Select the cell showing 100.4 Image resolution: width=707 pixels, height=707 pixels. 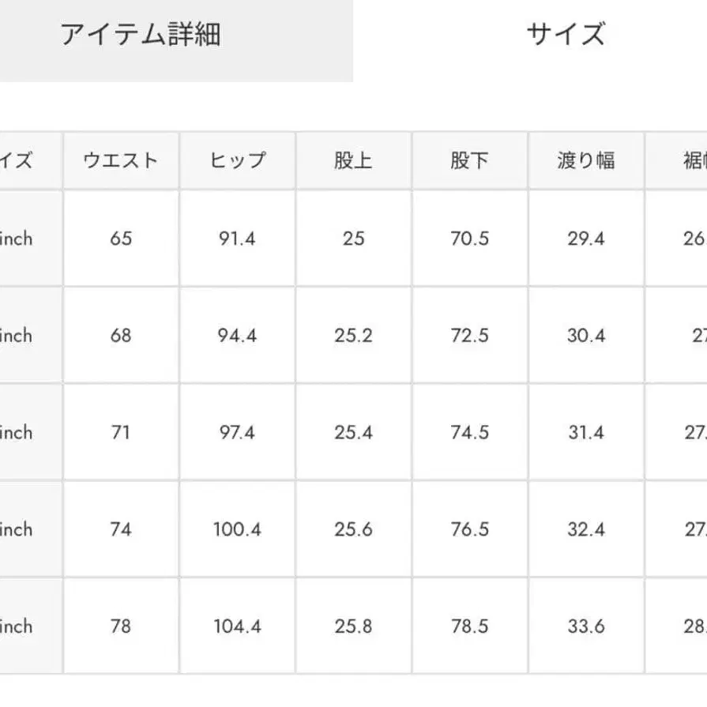(237, 529)
